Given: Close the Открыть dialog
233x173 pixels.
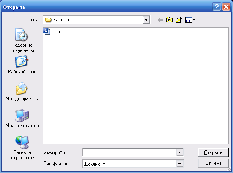Looking at the screenshot, I should 226,7.
